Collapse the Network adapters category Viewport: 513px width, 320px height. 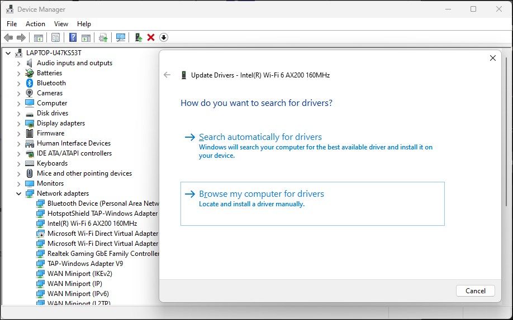click(18, 193)
